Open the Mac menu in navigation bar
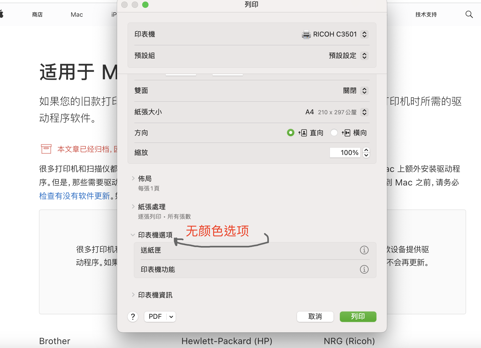 coord(77,15)
